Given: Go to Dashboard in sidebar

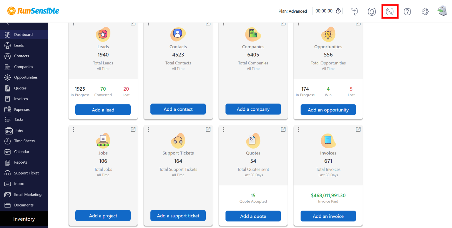Looking at the screenshot, I should 24,34.
